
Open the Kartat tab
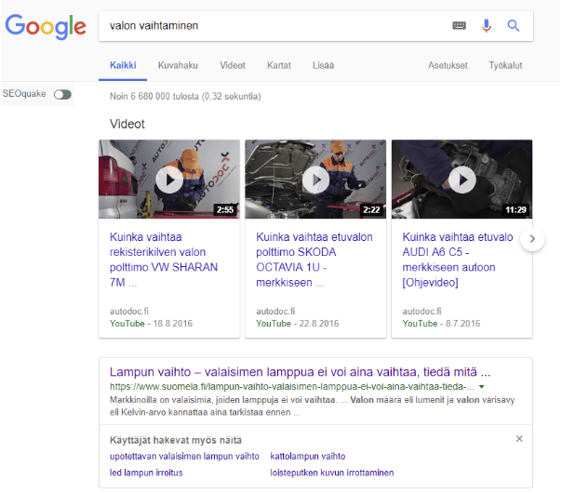pyautogui.click(x=278, y=66)
